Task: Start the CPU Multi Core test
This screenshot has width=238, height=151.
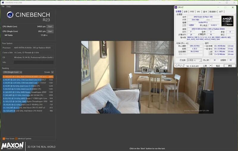Action: 50,27
